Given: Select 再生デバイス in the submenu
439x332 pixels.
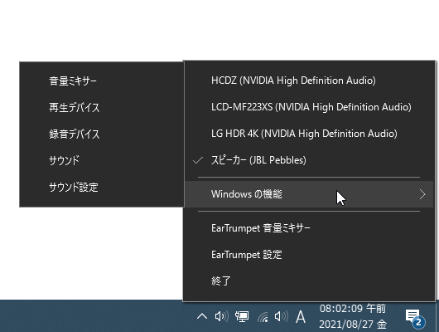Looking at the screenshot, I should (x=102, y=108).
